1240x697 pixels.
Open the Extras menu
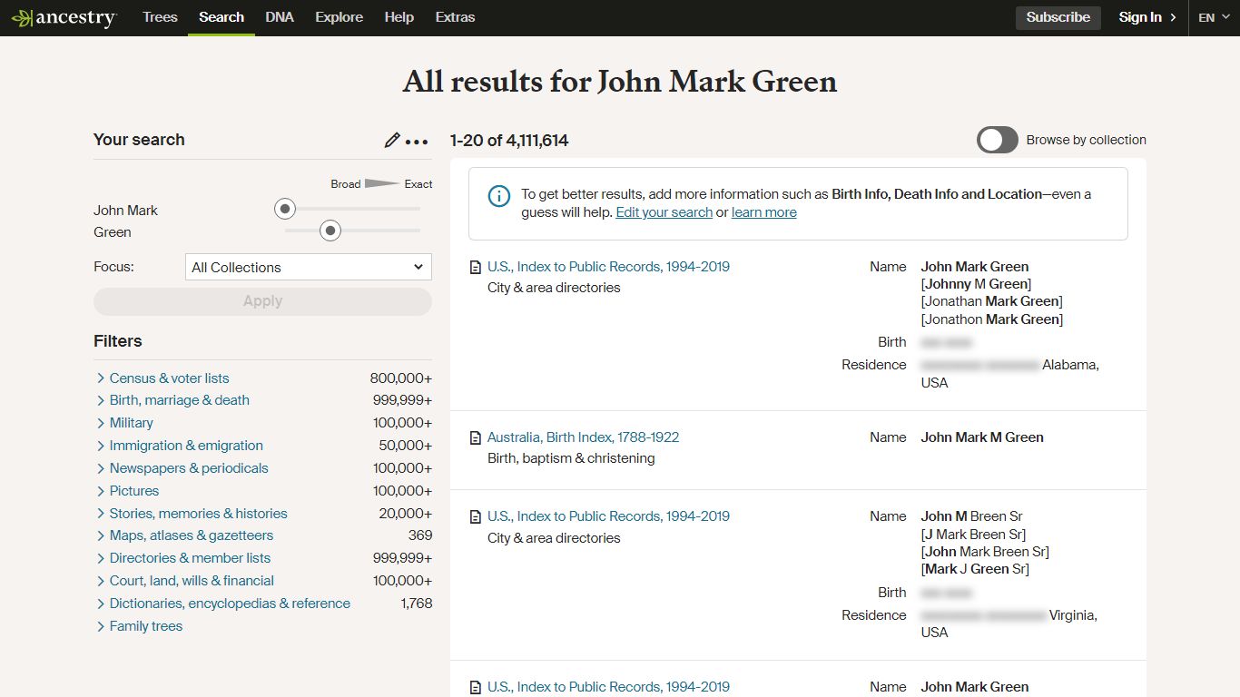pyautogui.click(x=455, y=17)
